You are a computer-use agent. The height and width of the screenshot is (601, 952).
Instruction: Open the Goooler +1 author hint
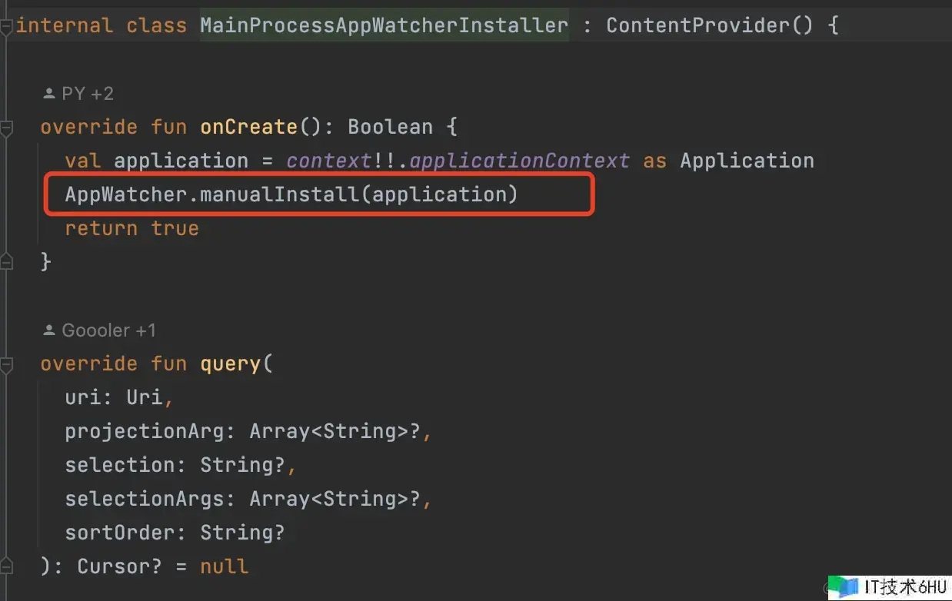(x=108, y=330)
